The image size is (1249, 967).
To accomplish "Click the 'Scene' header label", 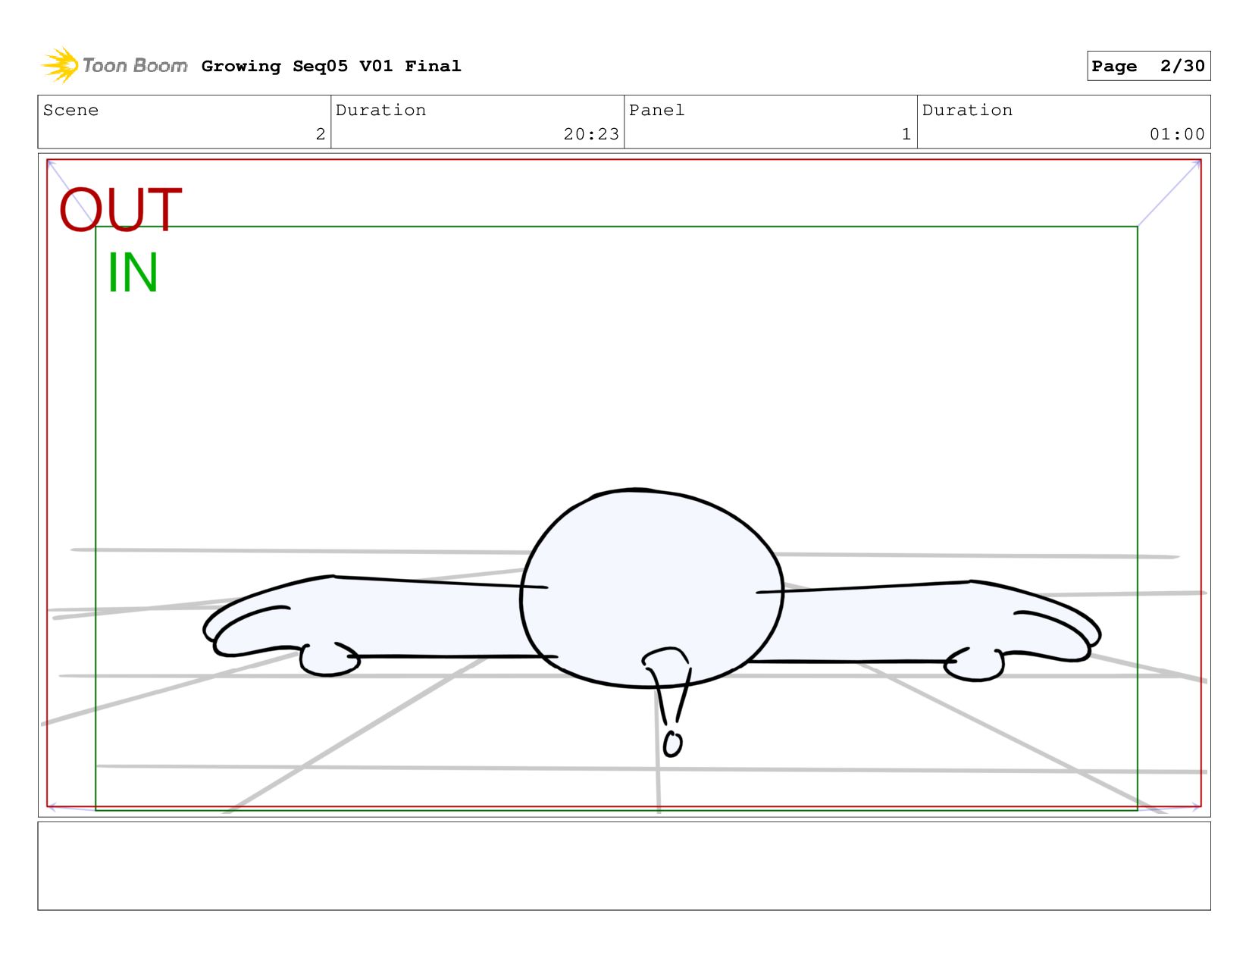I will 70,110.
